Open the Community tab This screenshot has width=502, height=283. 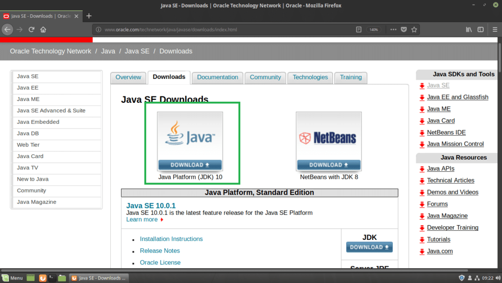tap(265, 77)
